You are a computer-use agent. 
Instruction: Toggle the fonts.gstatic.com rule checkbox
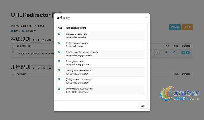59,61
